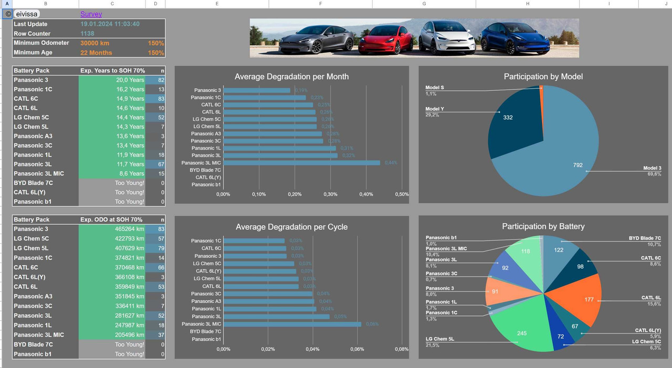Click the 'Last Update' label cell
The width and height of the screenshot is (672, 368).
pos(46,24)
